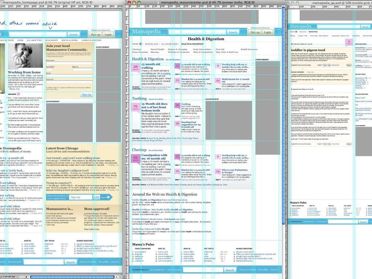Click the GO! button next to Zipcode
The height and width of the screenshot is (279, 372).
tap(97, 197)
